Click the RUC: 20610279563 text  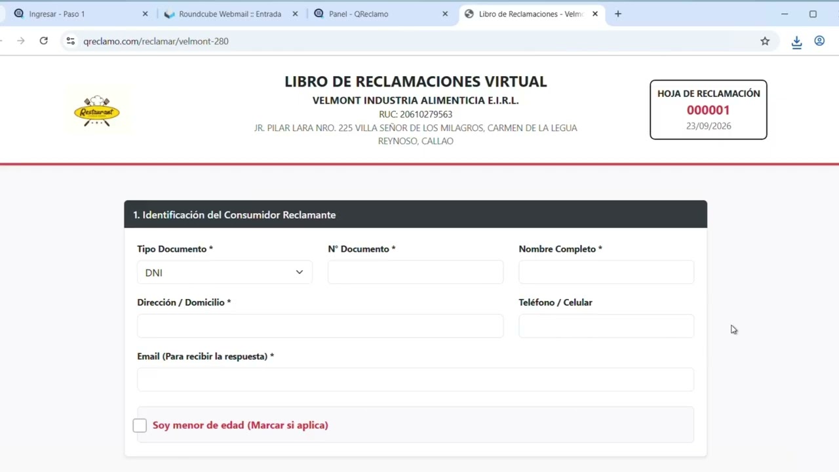pos(416,114)
